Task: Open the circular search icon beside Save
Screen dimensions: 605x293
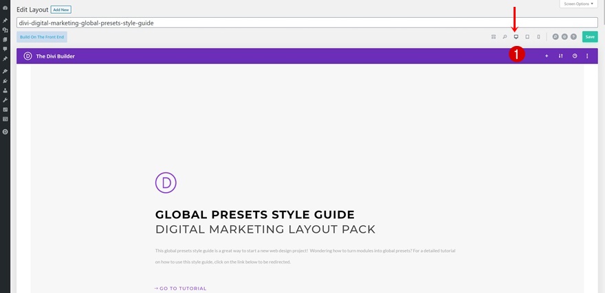Action: [555, 37]
